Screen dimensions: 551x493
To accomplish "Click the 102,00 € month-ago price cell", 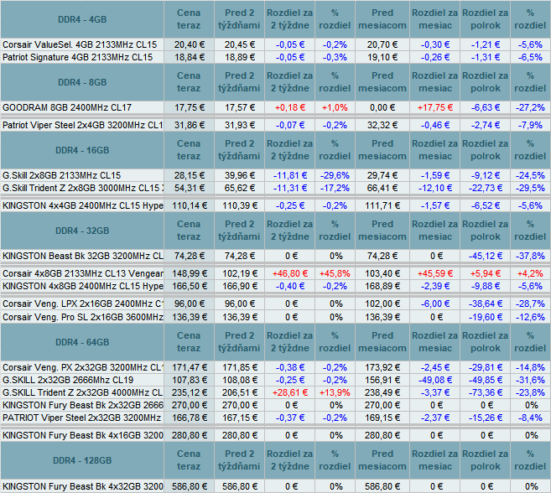I will pos(382,304).
